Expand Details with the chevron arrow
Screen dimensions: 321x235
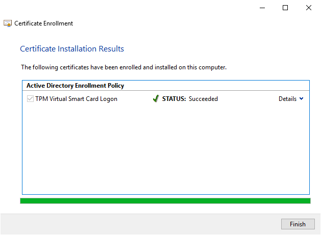[x=301, y=99]
